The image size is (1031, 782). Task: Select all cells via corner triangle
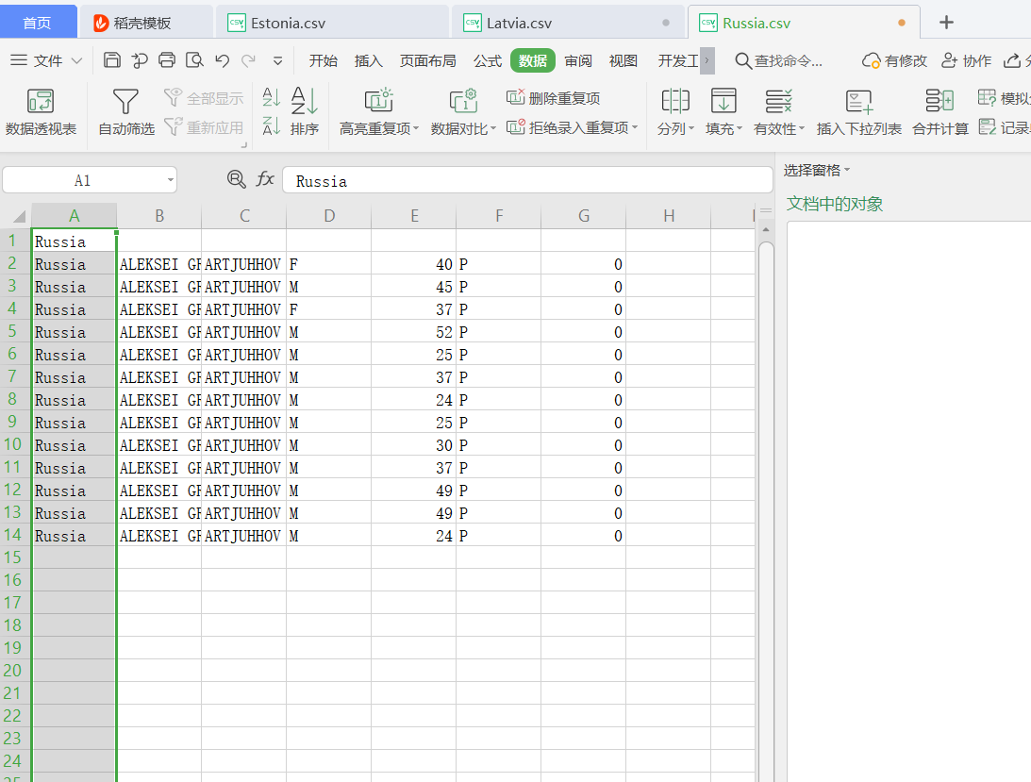[19, 216]
